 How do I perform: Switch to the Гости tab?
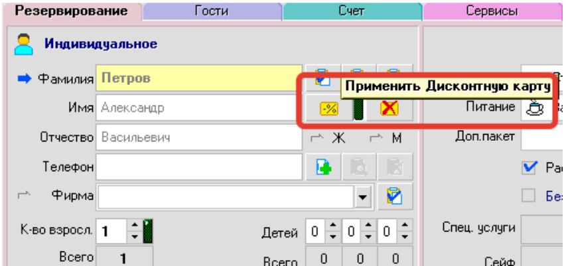(212, 11)
